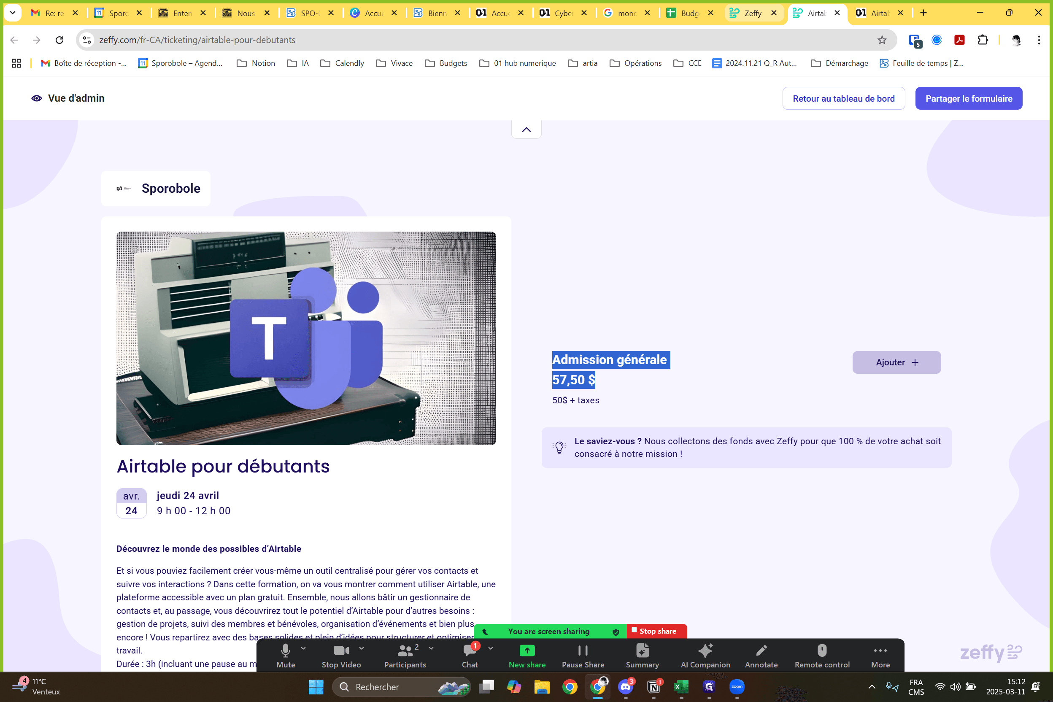
Task: Open the volume control in system tray
Action: 955,686
